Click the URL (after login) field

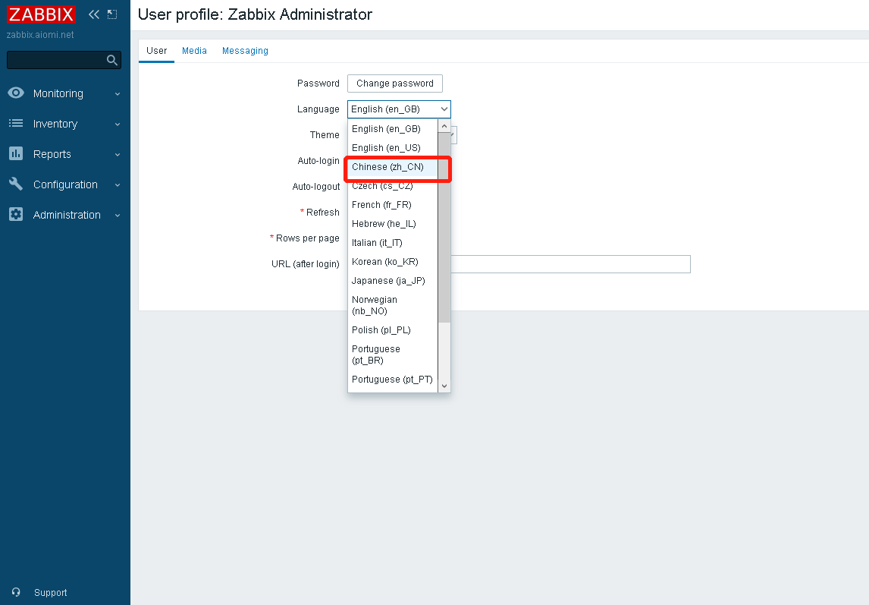[x=569, y=264]
